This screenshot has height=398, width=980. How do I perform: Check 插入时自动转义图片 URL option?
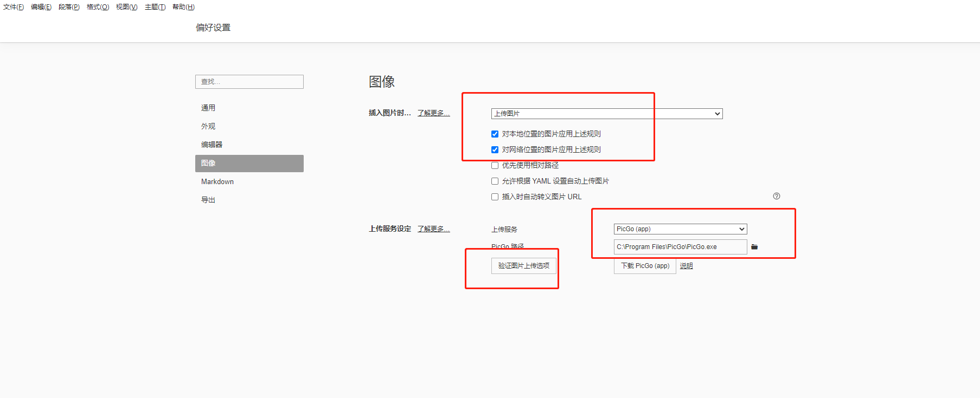coord(495,197)
